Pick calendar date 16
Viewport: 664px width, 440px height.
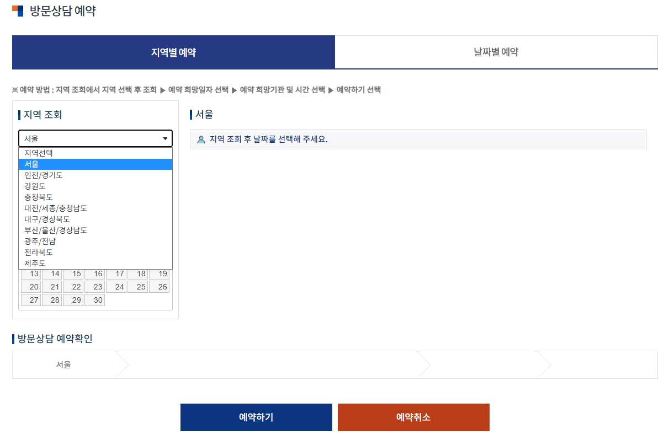95,274
